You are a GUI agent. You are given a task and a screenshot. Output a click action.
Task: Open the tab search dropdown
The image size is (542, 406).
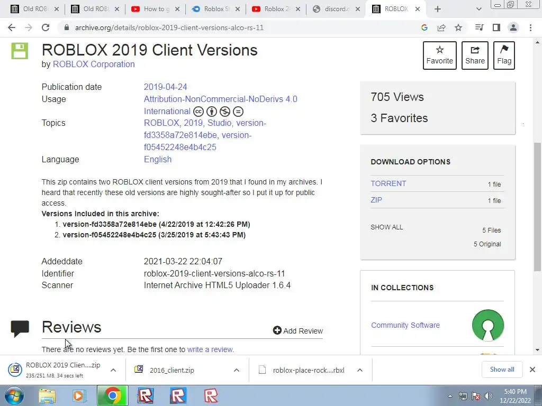pyautogui.click(x=478, y=9)
